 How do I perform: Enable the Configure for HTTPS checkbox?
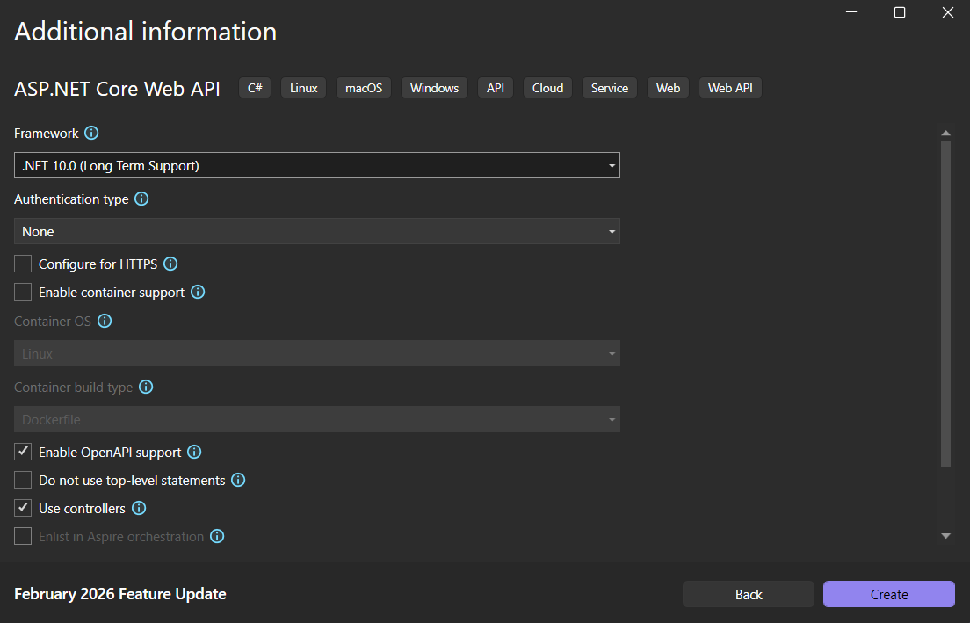click(x=23, y=264)
